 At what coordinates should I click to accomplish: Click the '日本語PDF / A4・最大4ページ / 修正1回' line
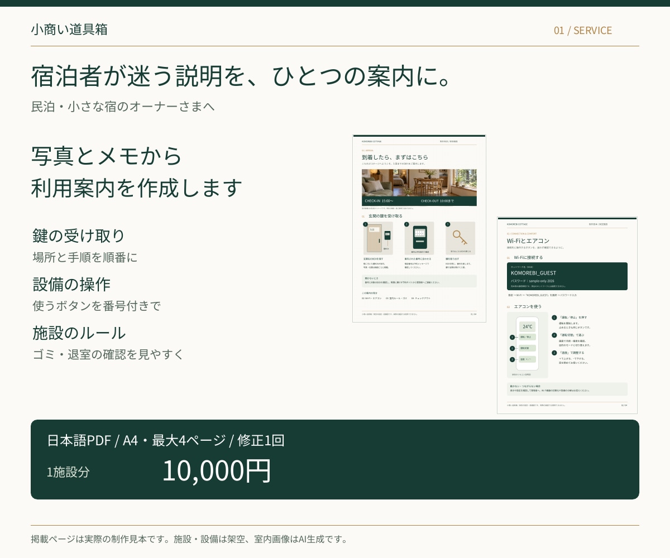(x=166, y=440)
